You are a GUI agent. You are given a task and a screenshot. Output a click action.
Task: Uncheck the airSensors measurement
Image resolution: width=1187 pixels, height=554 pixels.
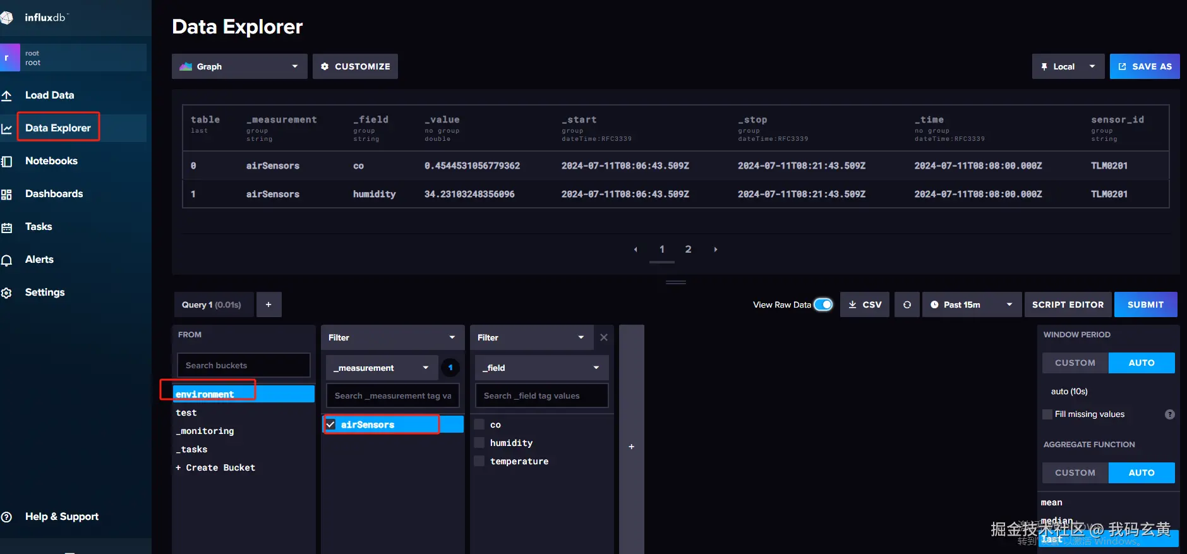(x=330, y=425)
